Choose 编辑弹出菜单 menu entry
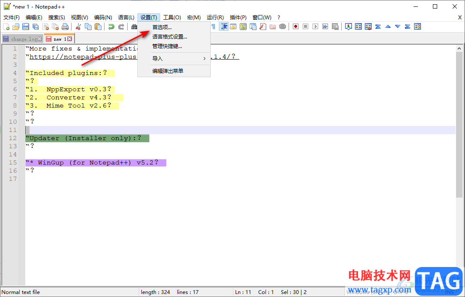The image size is (465, 297). (x=174, y=71)
